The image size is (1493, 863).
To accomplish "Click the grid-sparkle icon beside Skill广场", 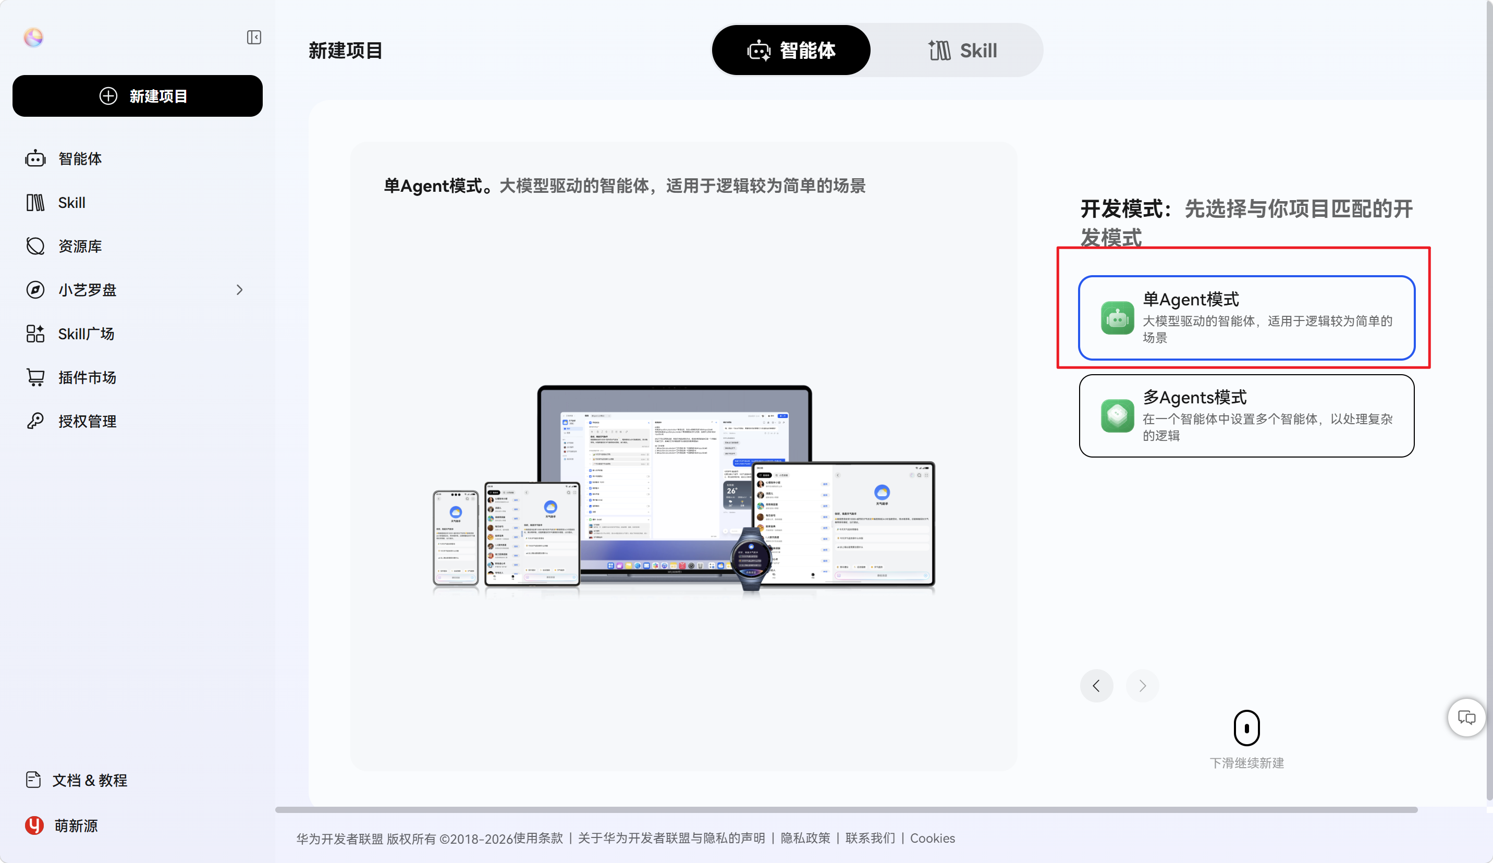I will coord(35,334).
